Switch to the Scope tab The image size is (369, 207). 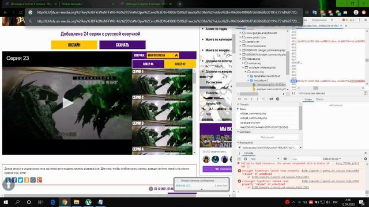point(308,99)
